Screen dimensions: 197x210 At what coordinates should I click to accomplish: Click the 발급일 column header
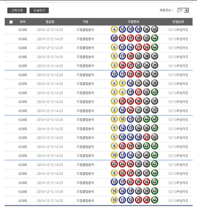(x=50, y=22)
